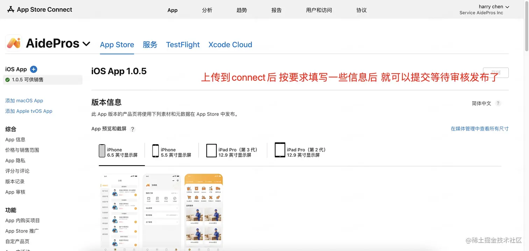Screen dimensions: 529x251
Task: Open 协议 in top navigation
Action: (x=361, y=10)
